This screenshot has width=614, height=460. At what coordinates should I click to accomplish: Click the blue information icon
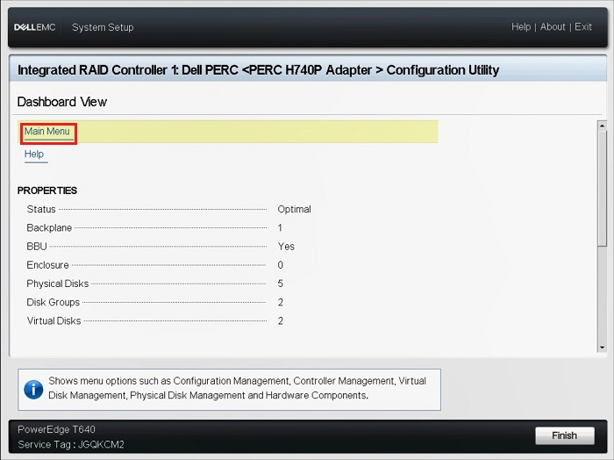(33, 390)
